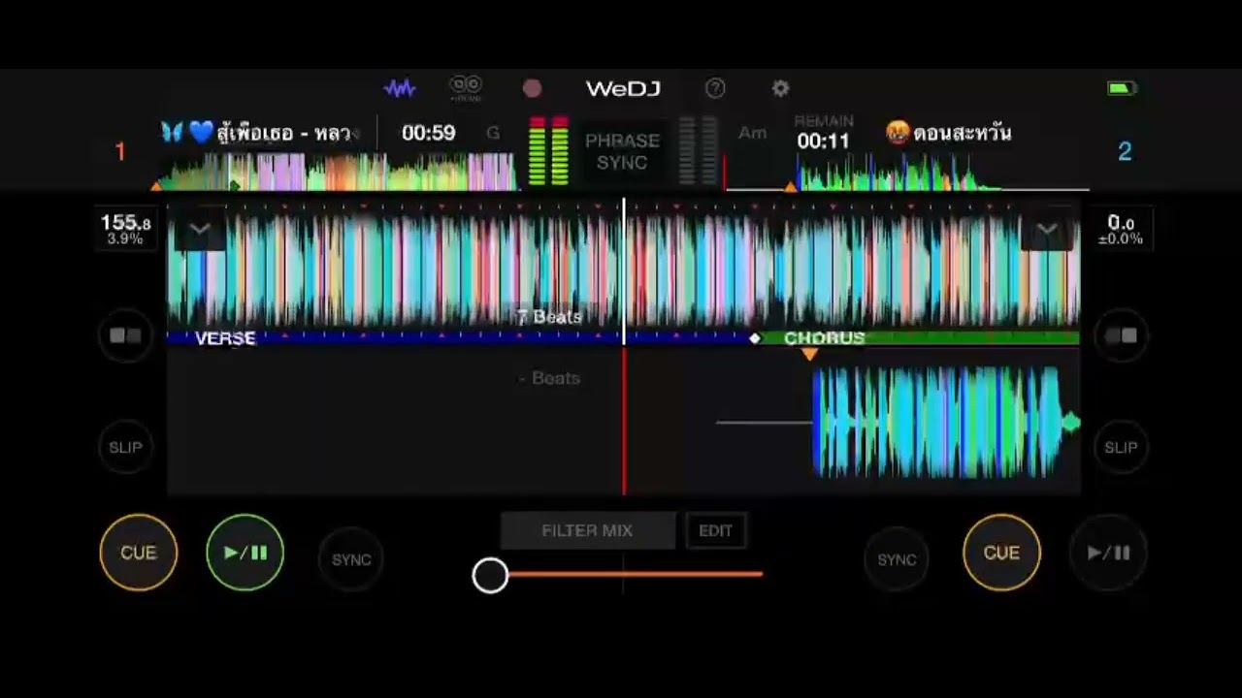
Task: Tap deck 1 key label G
Action: click(x=493, y=133)
